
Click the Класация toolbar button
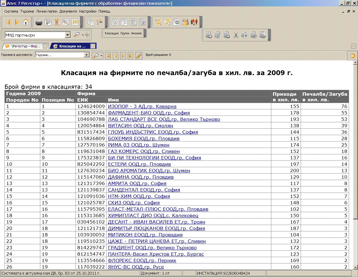coord(112,33)
